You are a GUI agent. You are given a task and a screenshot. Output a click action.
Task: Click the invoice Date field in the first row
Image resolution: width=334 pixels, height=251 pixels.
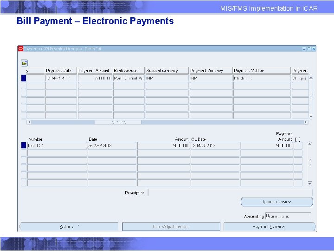[112, 145]
